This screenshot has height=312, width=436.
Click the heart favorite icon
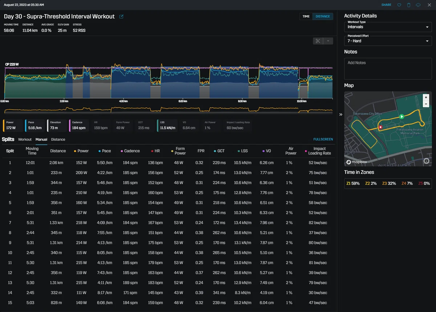click(399, 5)
